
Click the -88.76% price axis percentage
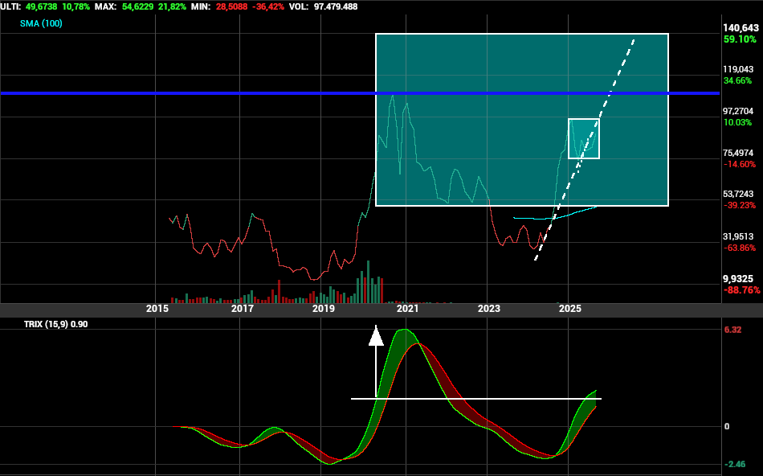point(741,290)
